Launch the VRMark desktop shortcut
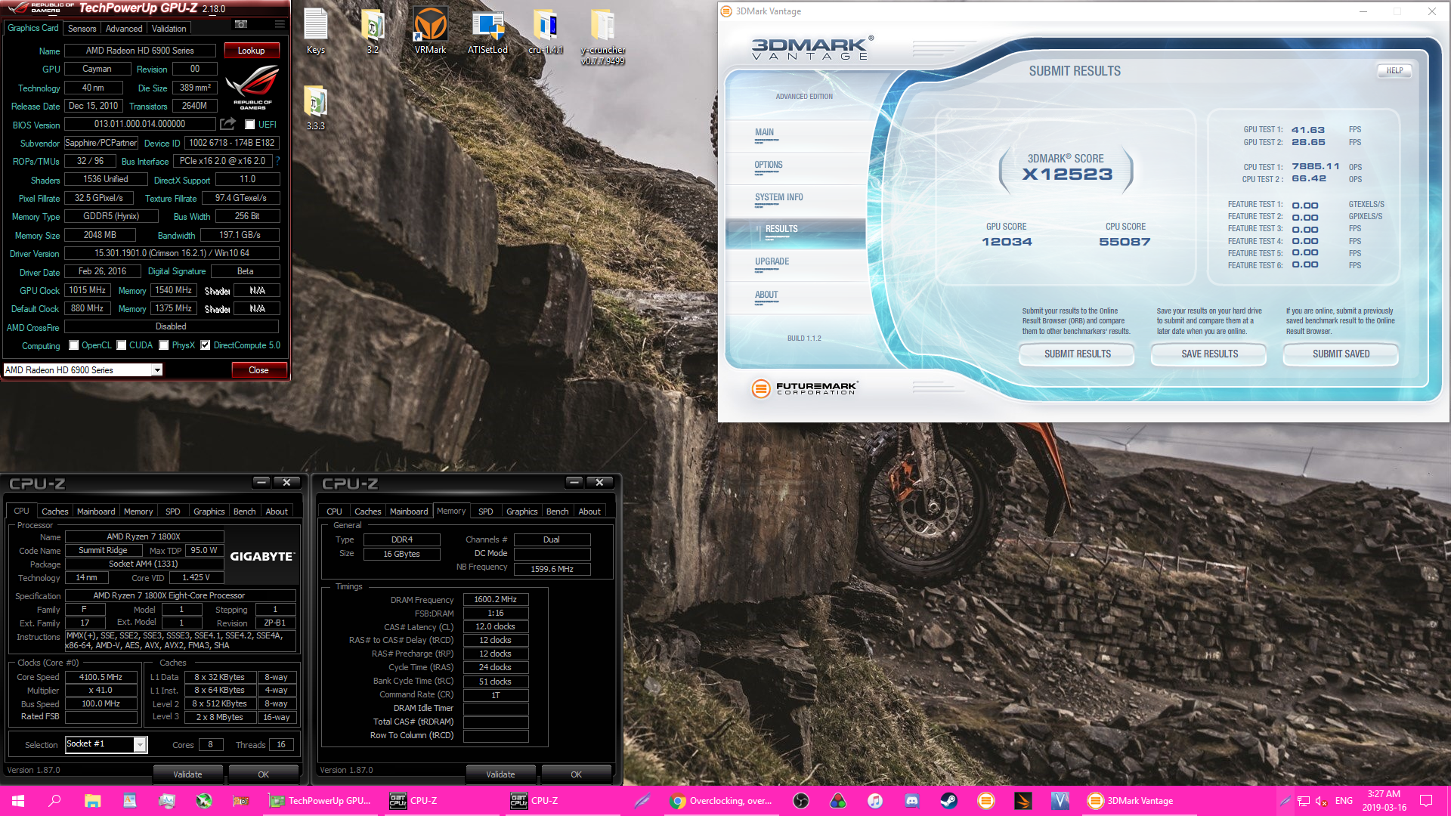The image size is (1451, 816). point(430,31)
